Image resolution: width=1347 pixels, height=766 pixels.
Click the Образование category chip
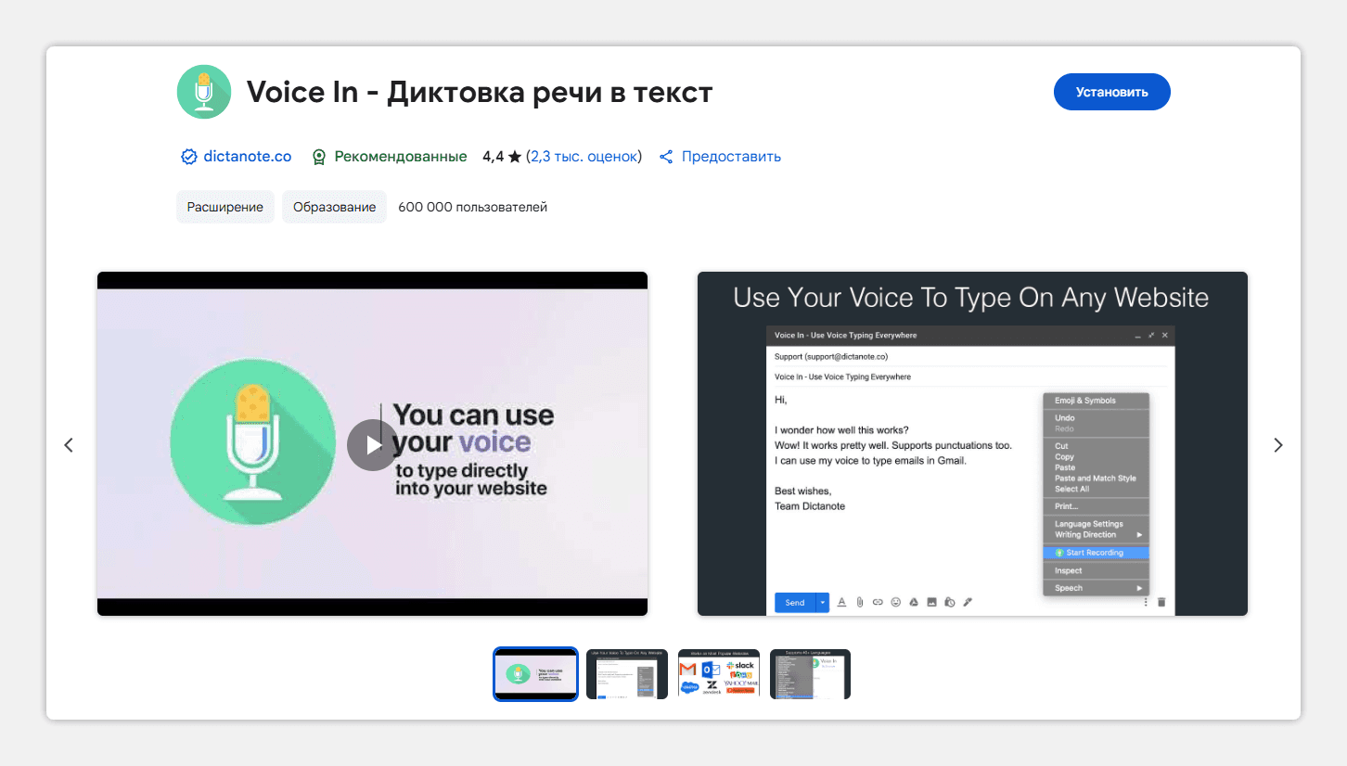click(335, 207)
